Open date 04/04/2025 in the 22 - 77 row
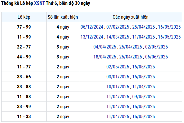This screenshot has height=123, width=184. pos(105,47)
